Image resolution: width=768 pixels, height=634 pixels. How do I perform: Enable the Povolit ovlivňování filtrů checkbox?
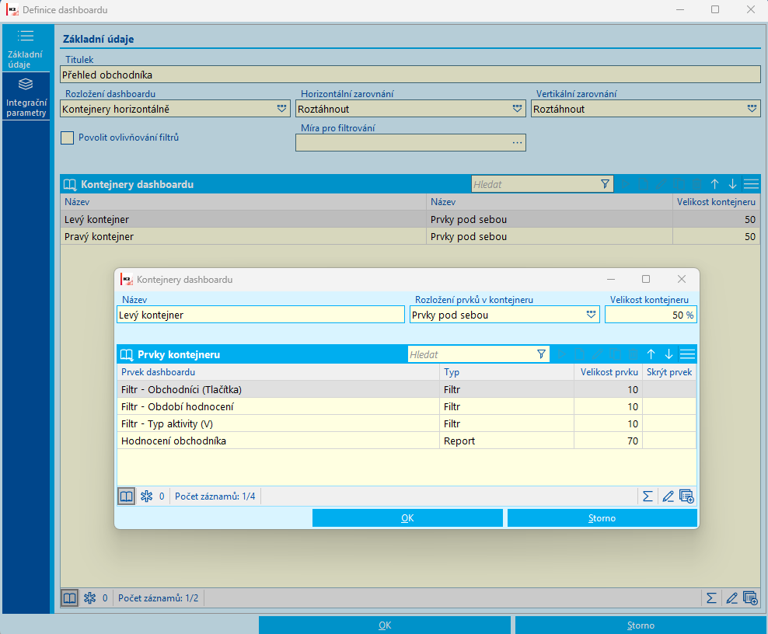67,138
